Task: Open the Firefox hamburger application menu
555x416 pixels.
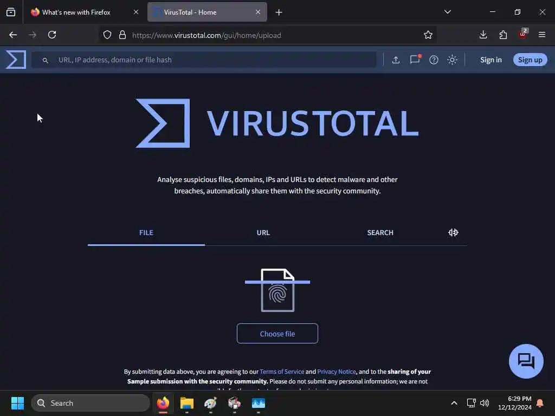Action: click(x=542, y=35)
